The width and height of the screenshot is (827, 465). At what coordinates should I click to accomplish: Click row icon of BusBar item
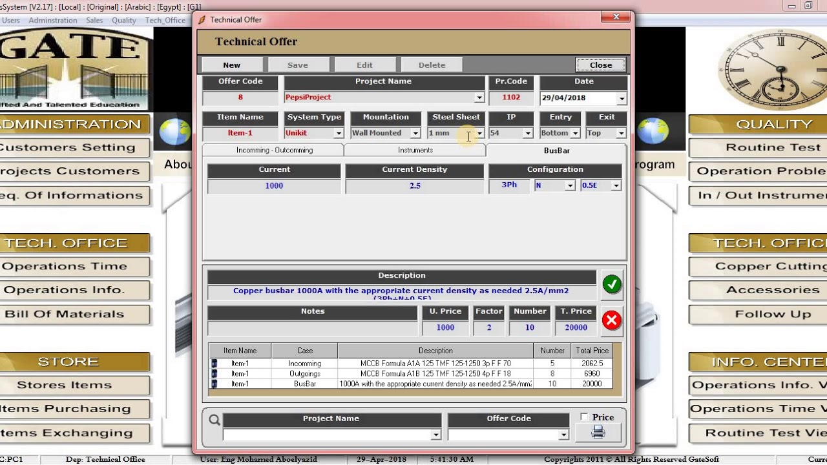click(215, 384)
